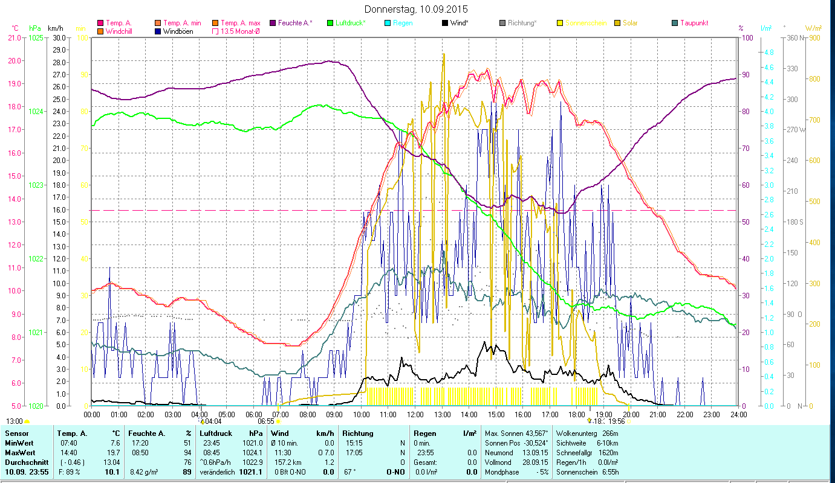Click the Ø 10 min. wind label
The width and height of the screenshot is (835, 483).
coord(285,443)
